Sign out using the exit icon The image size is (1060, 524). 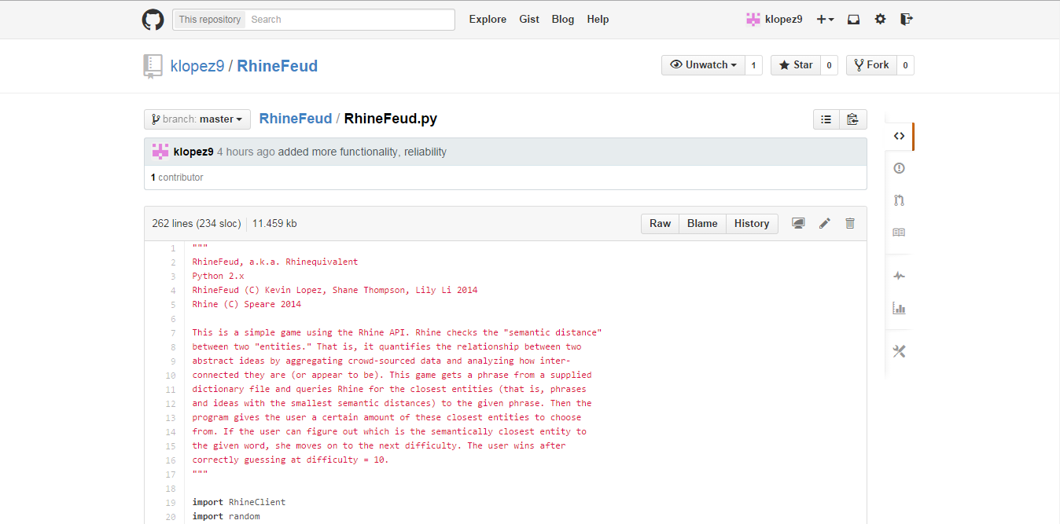907,20
